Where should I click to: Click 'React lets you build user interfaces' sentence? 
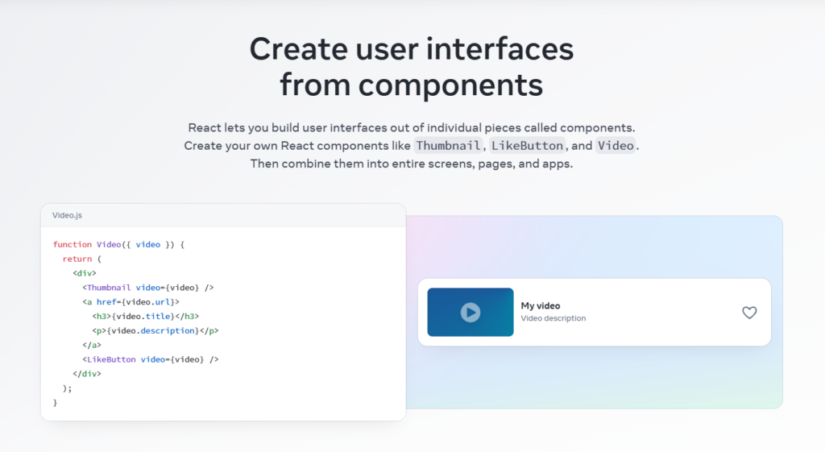(412, 128)
